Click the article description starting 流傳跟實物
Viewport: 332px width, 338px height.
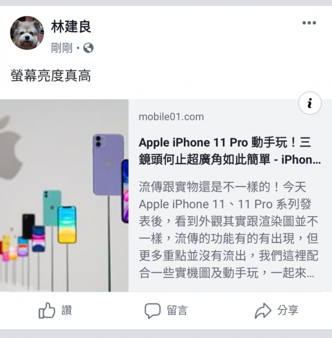coord(229,230)
